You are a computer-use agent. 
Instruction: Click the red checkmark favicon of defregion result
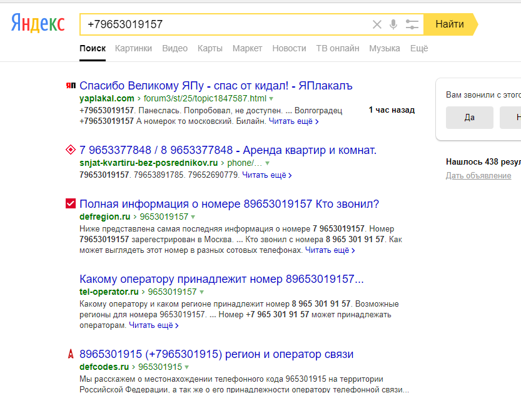pyautogui.click(x=71, y=203)
